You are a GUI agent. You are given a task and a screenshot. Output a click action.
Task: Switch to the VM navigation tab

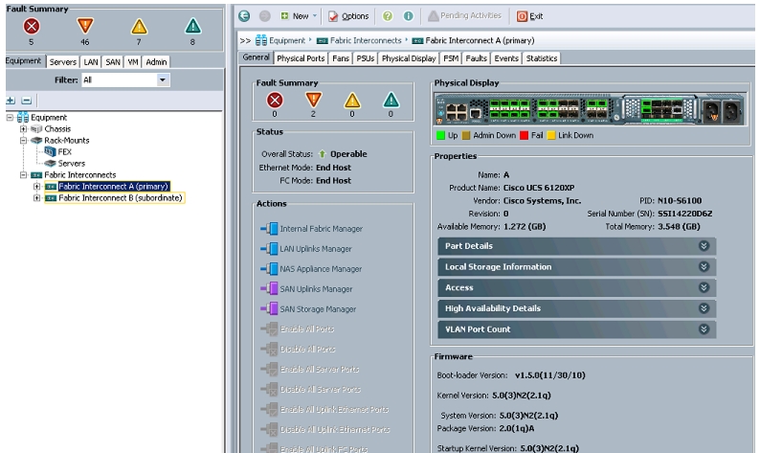tap(133, 61)
